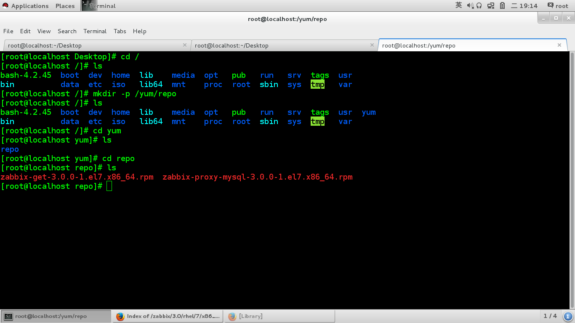575x323 pixels.
Task: Switch to the middle root@localhost:~/Desktop tab
Action: pyautogui.click(x=284, y=45)
